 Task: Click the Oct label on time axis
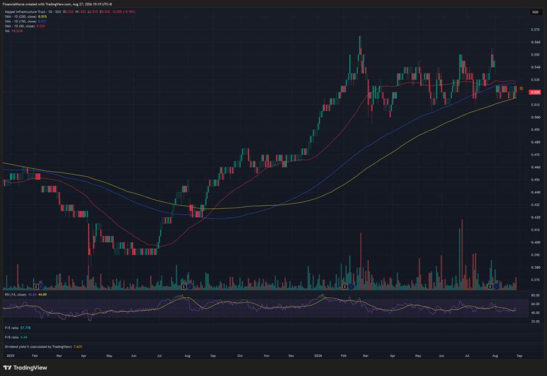pos(240,356)
